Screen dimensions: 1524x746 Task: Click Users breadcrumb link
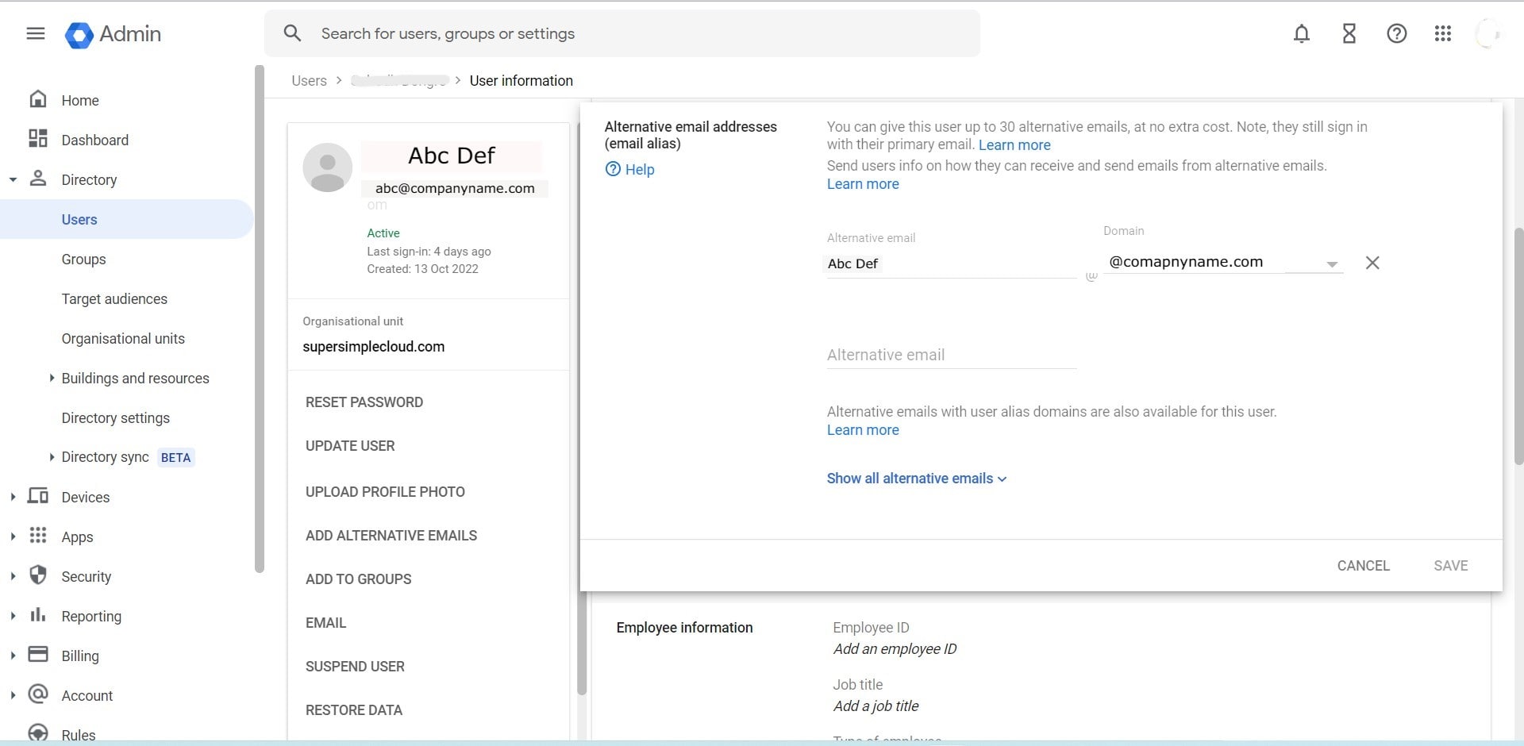[x=309, y=81]
